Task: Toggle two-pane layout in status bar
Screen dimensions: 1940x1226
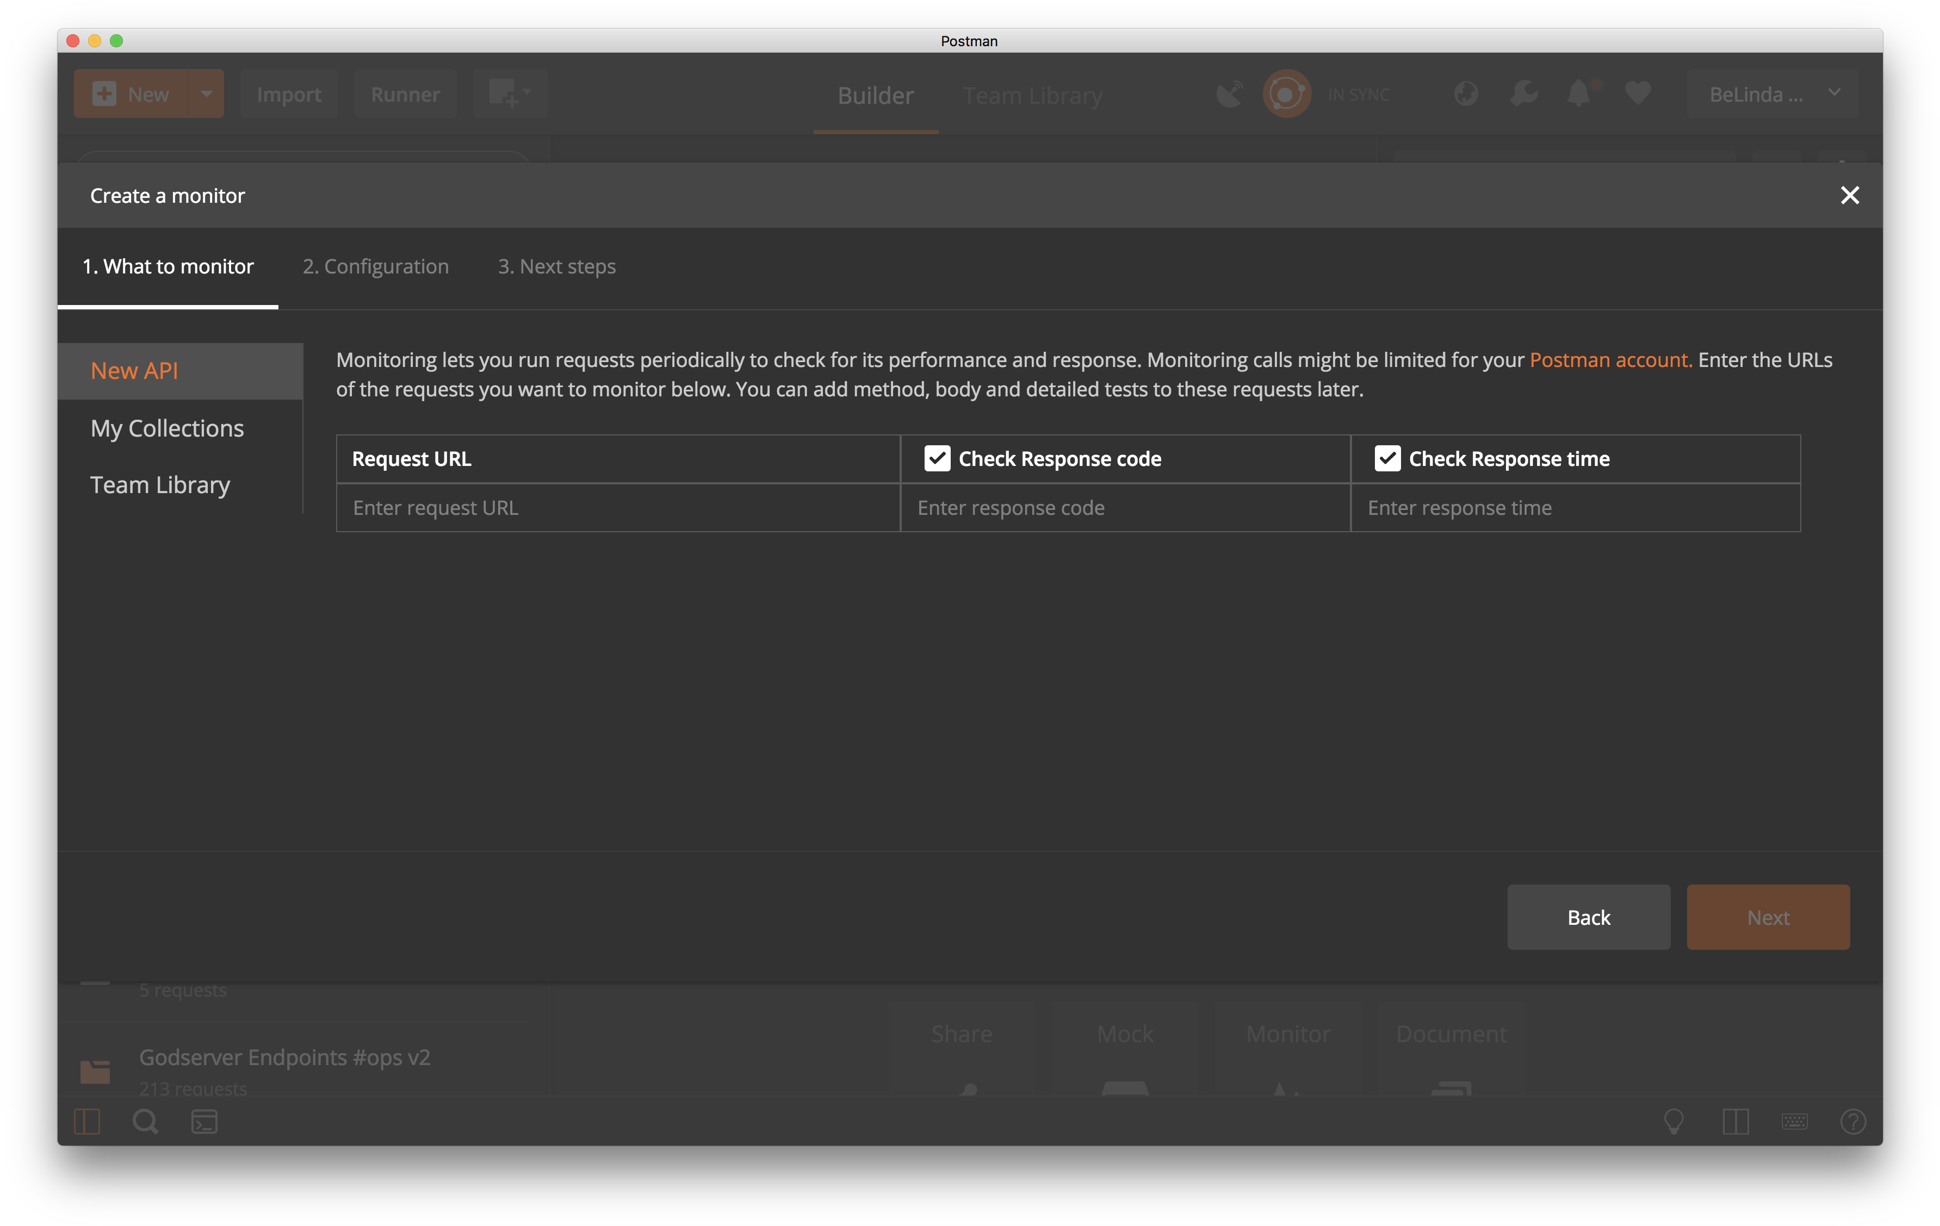Action: tap(1737, 1121)
